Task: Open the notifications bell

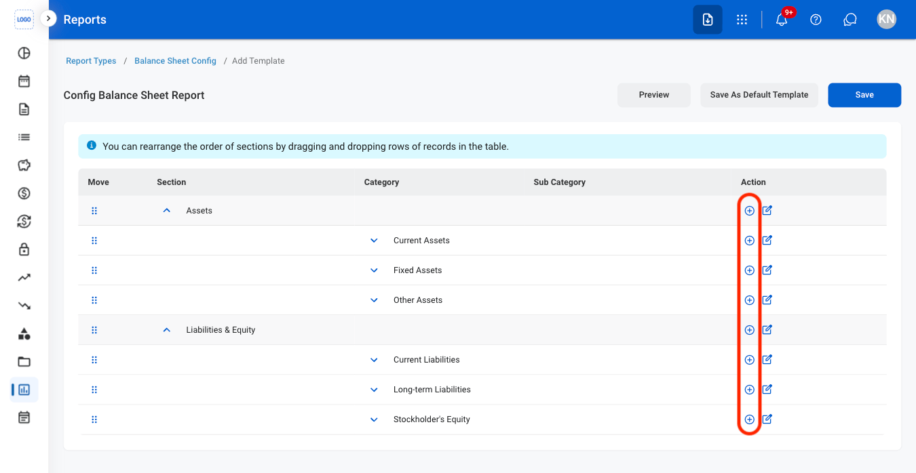Action: pyautogui.click(x=782, y=20)
